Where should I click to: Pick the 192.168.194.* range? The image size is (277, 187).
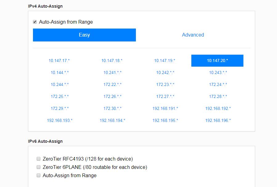pos(112,120)
